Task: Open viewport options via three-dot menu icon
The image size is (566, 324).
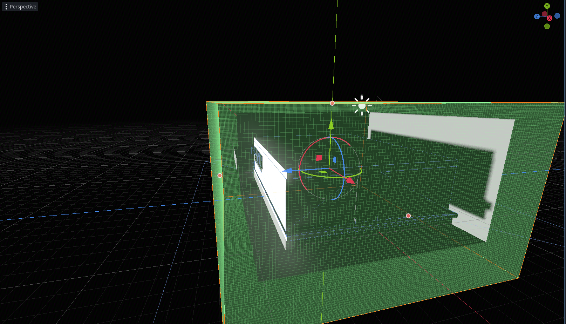Action: (x=6, y=6)
